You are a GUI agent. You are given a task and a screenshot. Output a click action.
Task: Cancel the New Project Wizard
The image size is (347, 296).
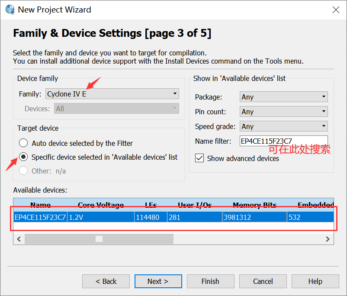[263, 281]
